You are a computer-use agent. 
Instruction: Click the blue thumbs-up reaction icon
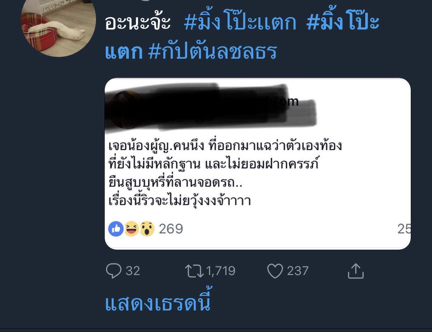click(116, 229)
